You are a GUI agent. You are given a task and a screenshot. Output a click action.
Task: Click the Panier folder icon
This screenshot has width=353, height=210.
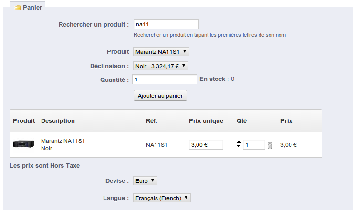(x=17, y=8)
